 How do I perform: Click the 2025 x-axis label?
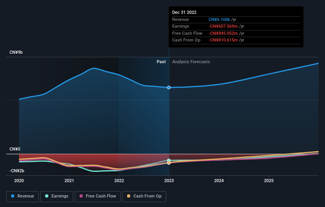tap(269, 181)
